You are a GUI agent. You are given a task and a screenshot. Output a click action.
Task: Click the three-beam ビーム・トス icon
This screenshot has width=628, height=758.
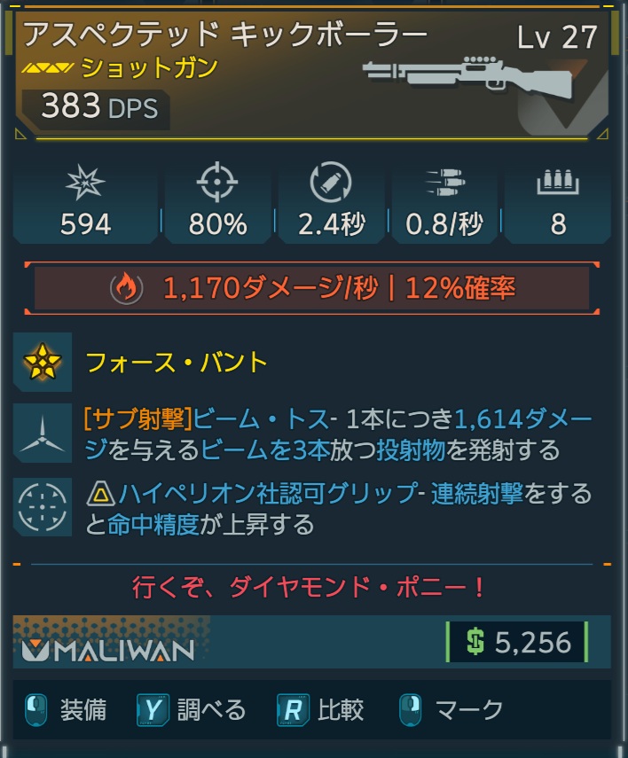click(43, 434)
